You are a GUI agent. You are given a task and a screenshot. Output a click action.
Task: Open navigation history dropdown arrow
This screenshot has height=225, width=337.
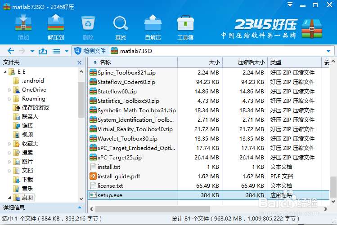tap(32, 51)
